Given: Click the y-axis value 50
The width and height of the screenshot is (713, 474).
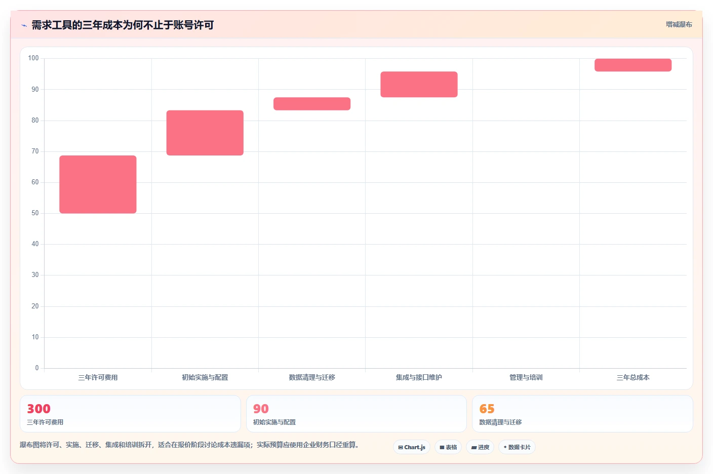Looking at the screenshot, I should click(x=35, y=213).
